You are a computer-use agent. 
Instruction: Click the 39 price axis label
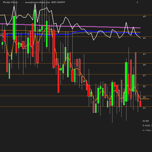[x=144, y=65]
